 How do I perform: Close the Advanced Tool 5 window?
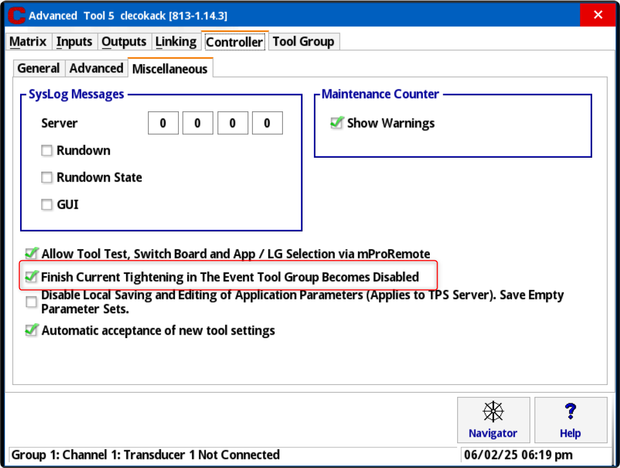tap(598, 15)
